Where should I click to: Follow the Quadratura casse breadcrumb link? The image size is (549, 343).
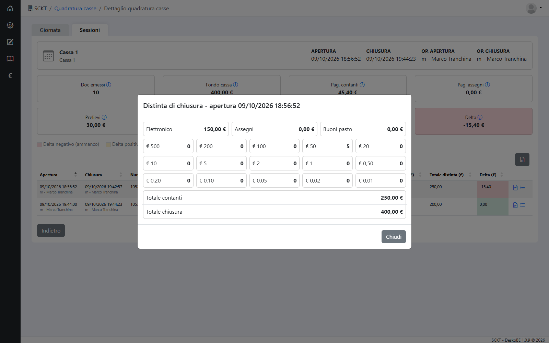pos(75,8)
